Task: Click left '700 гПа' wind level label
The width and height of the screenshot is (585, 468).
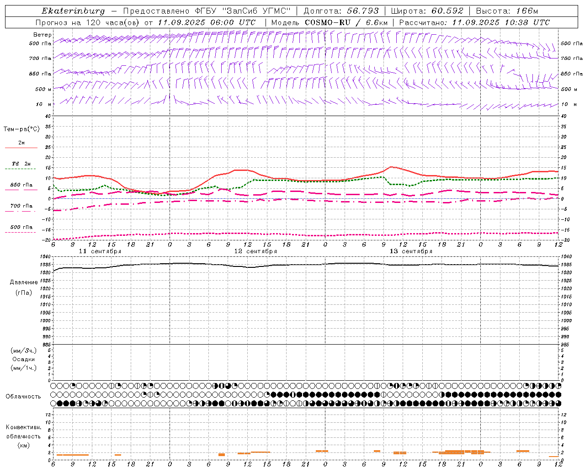Action: 40,58
